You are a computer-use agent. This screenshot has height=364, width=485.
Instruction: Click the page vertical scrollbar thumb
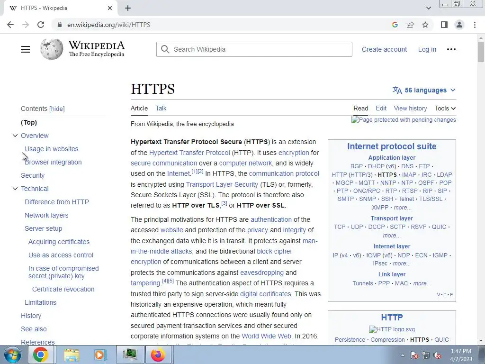click(481, 51)
